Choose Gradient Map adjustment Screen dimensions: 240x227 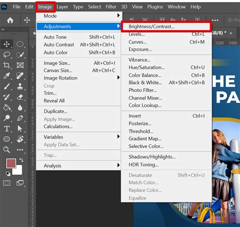click(x=167, y=139)
